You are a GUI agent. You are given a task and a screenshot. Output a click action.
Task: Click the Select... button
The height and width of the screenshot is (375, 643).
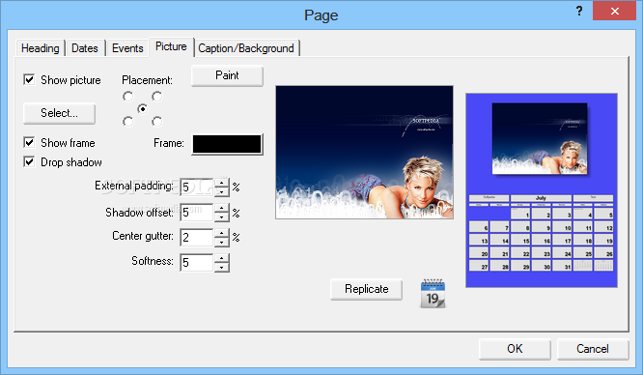click(59, 113)
